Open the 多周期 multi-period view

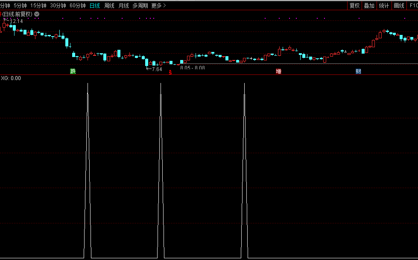coord(140,6)
